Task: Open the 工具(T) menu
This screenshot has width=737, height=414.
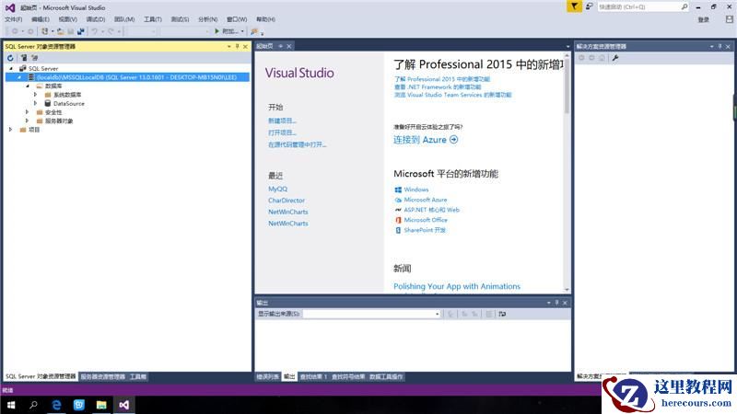Action: (x=153, y=19)
